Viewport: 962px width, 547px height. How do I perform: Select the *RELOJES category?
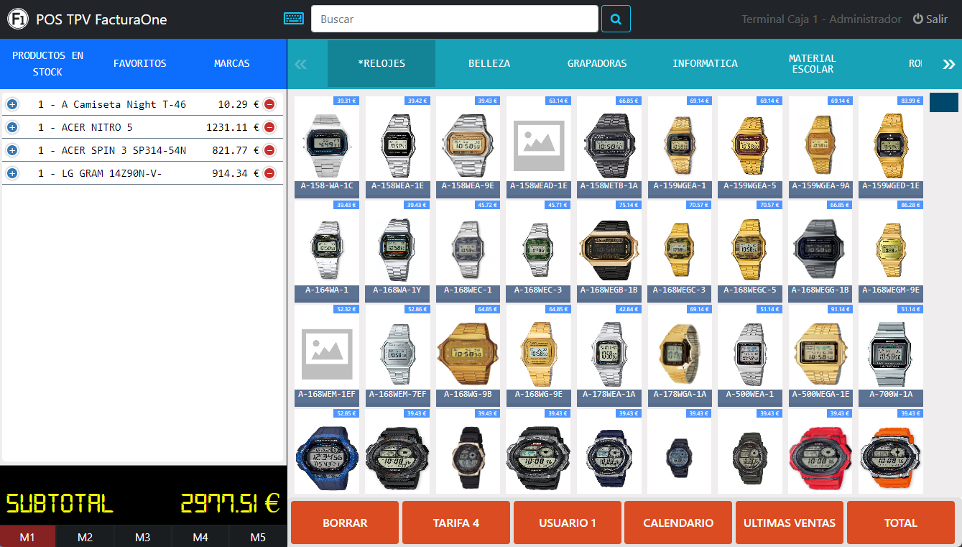[381, 63]
